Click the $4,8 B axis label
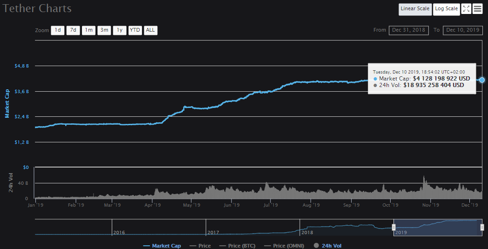 21,66
